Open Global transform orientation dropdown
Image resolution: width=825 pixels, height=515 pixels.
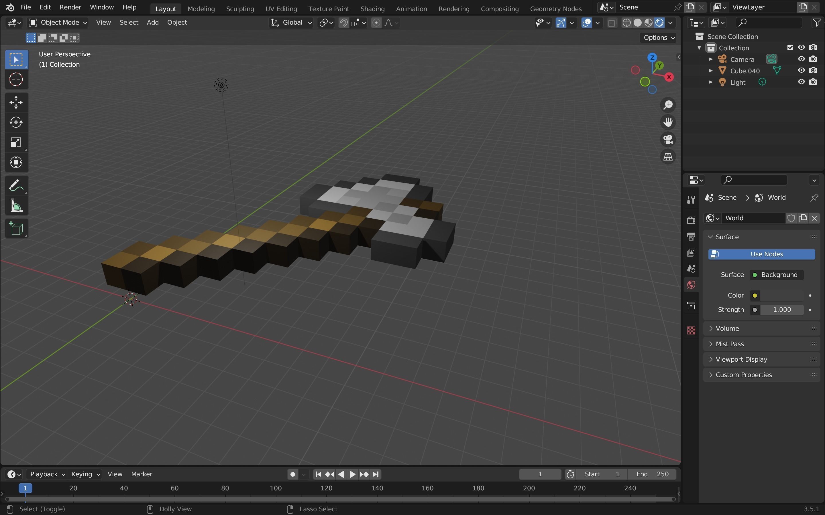291,23
